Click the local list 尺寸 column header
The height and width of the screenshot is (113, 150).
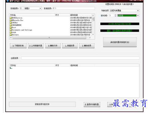[x=62, y=15]
